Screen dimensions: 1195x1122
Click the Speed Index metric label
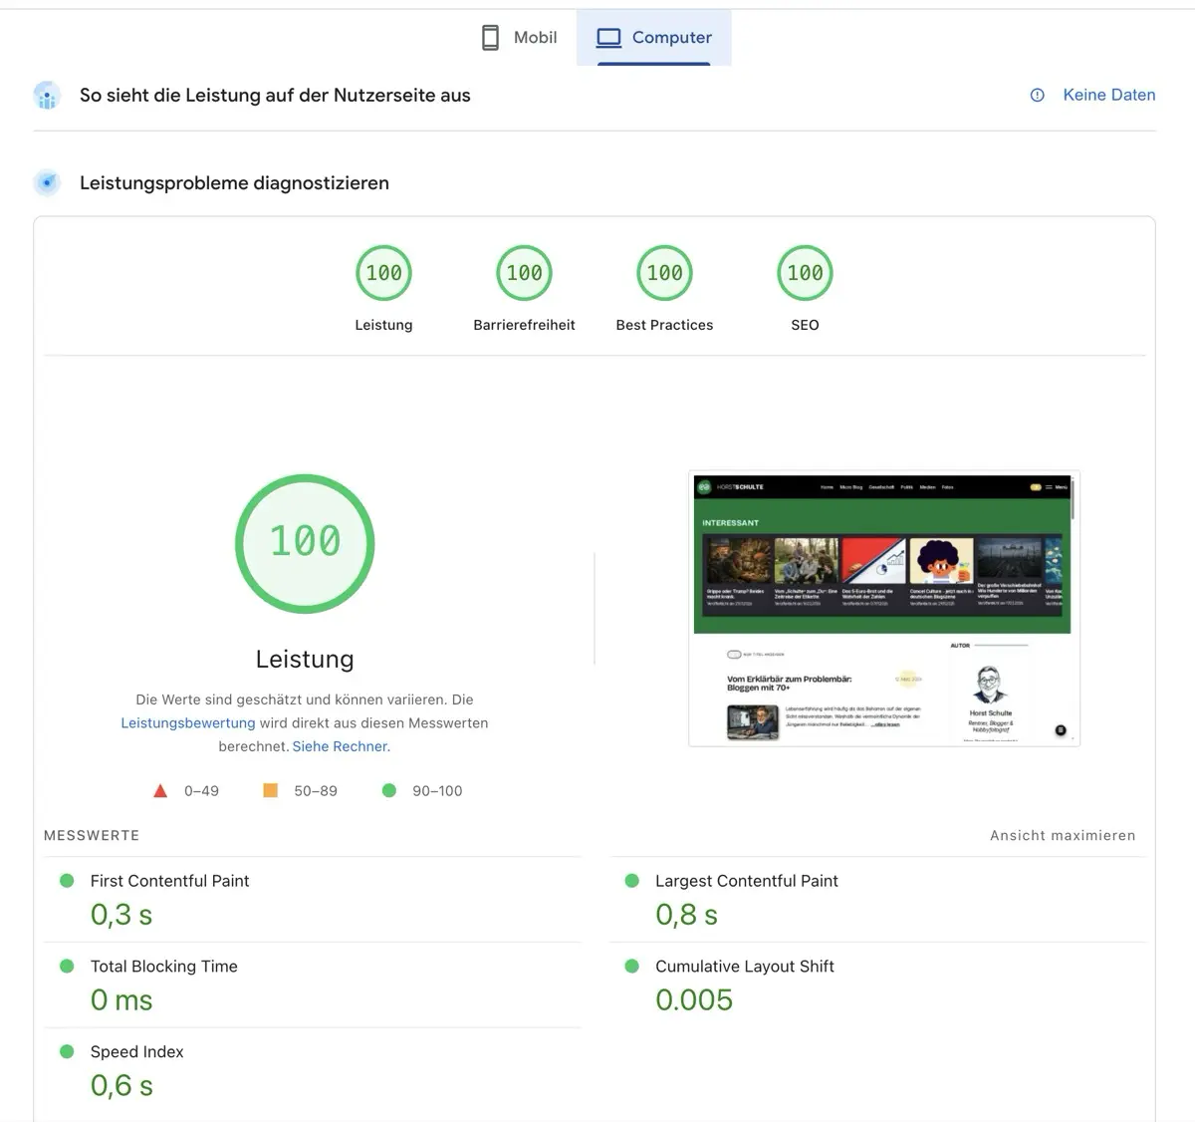(137, 1052)
